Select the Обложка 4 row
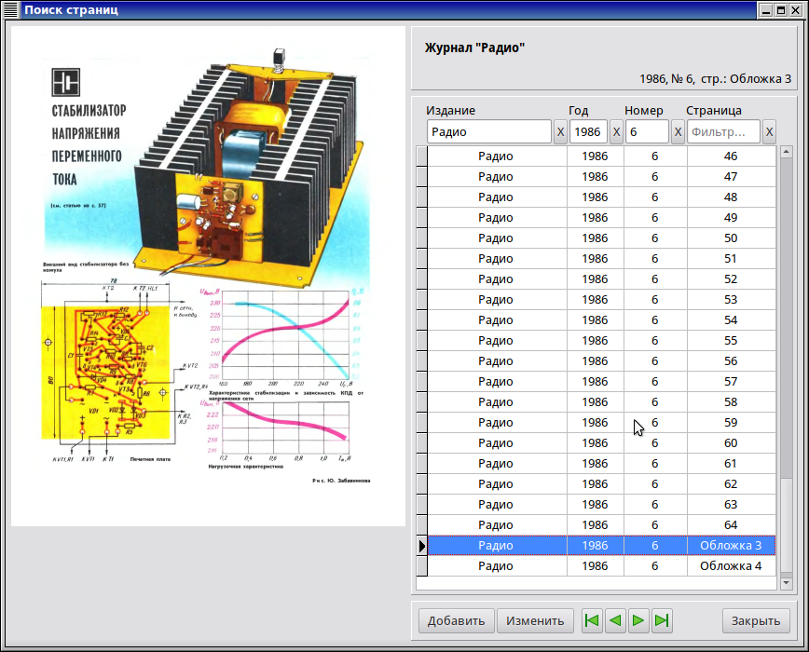The height and width of the screenshot is (652, 809). coord(595,566)
